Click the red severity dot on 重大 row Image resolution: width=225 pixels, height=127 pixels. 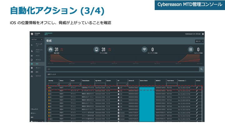click(49, 119)
